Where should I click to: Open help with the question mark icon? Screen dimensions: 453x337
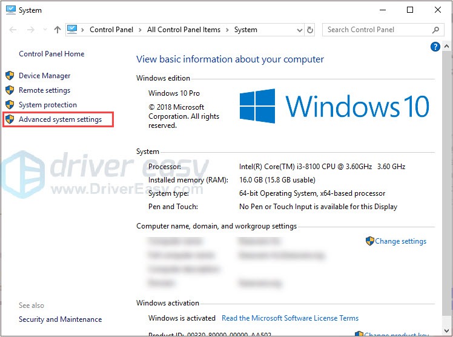coord(435,47)
